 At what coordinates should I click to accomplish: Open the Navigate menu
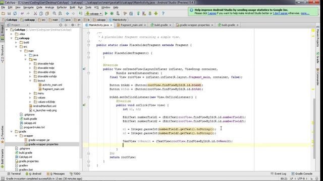[x=28, y=8]
